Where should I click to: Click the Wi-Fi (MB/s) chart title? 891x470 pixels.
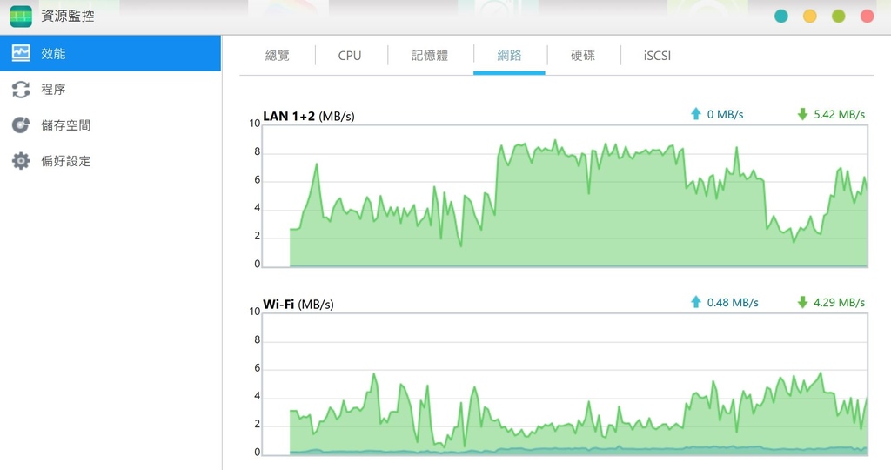[x=298, y=304]
